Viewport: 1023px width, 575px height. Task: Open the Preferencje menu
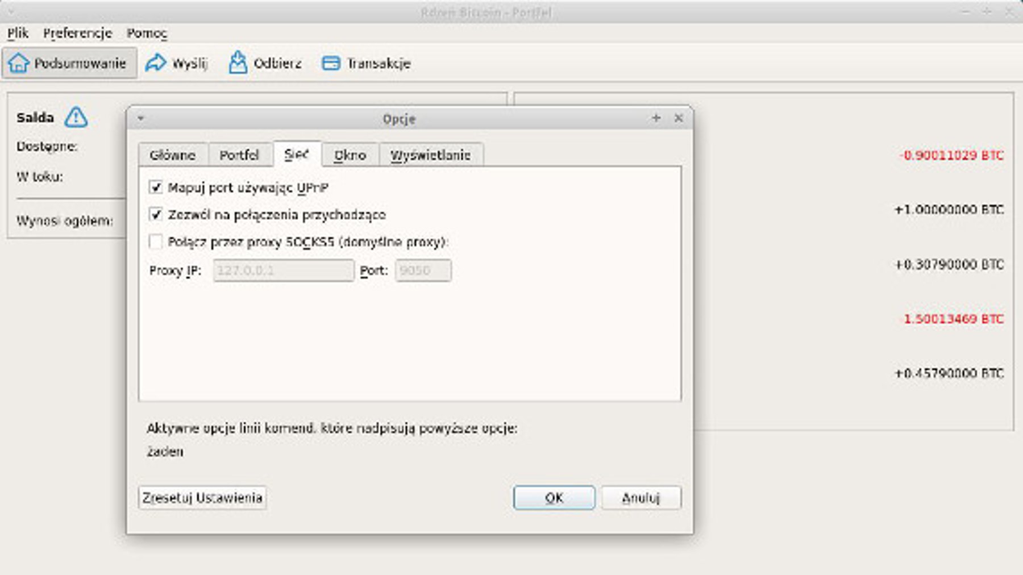click(78, 33)
